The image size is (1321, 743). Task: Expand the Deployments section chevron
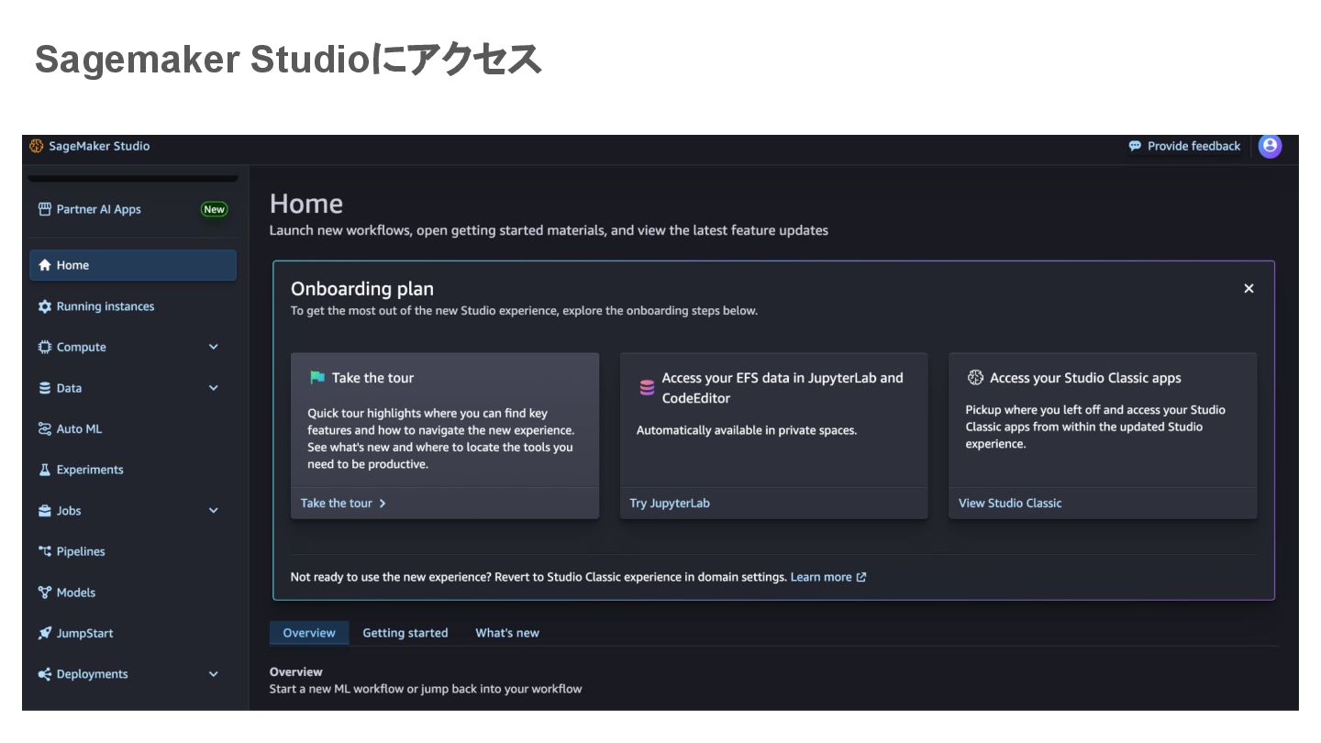point(214,674)
